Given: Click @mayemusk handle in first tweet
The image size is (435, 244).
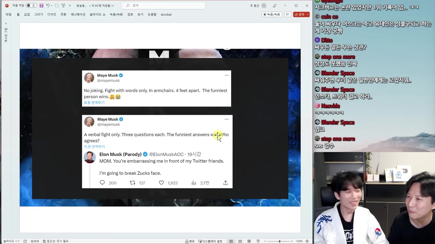Looking at the screenshot, I should pos(108,80).
